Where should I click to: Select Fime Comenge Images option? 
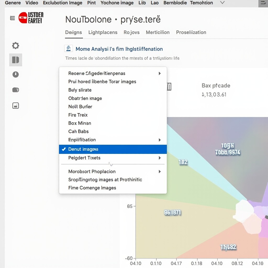coord(92,188)
